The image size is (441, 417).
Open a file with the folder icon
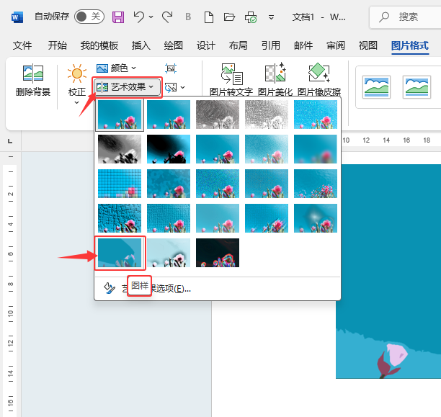pos(229,17)
